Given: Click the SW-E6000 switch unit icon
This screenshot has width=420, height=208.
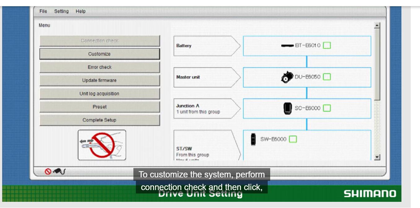Looking at the screenshot, I should click(x=253, y=140).
